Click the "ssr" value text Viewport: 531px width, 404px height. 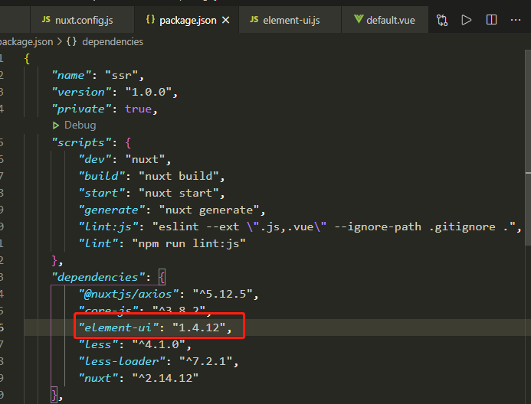(121, 75)
